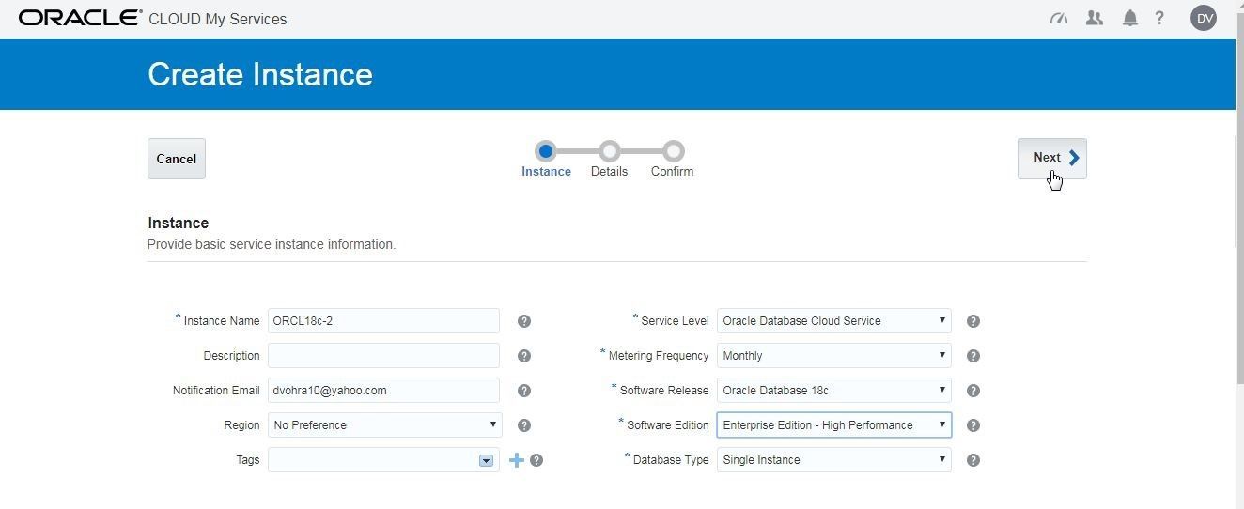Show help for Description field
Screen dimensions: 1244x509
click(x=524, y=356)
